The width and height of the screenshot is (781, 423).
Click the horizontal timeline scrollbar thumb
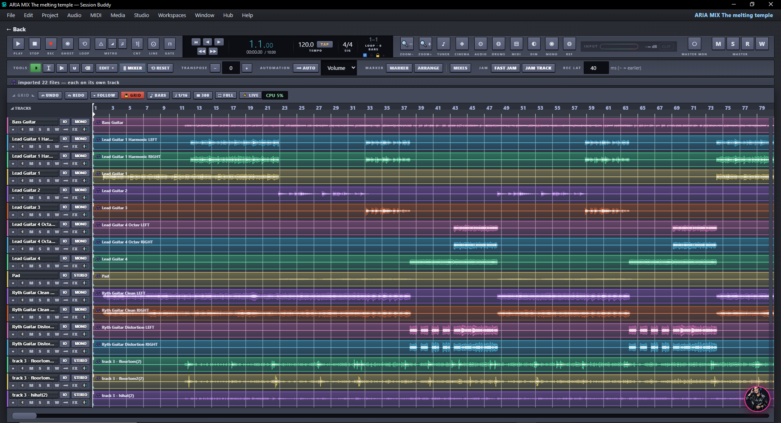24,416
